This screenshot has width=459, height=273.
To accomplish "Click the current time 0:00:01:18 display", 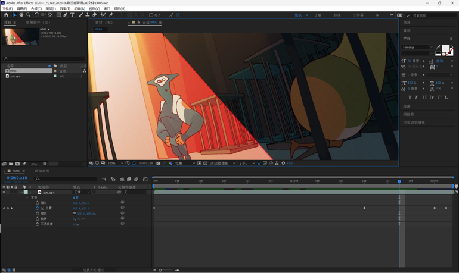I will (x=17, y=178).
